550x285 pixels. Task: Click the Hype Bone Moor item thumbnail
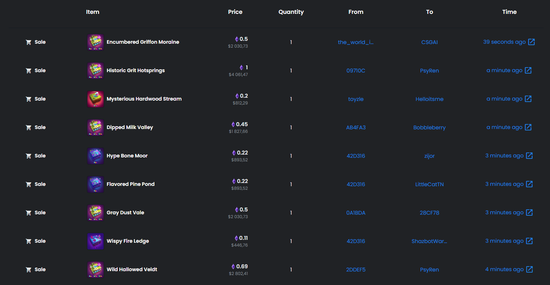96,156
